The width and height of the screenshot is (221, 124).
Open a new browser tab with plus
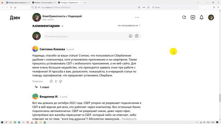[85, 2]
